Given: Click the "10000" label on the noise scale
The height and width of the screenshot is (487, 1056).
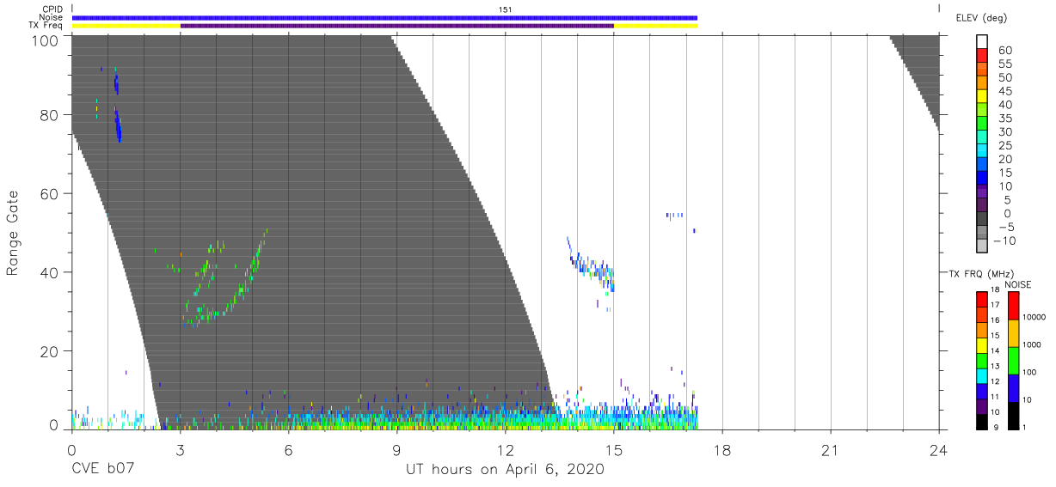Looking at the screenshot, I should point(1035,318).
